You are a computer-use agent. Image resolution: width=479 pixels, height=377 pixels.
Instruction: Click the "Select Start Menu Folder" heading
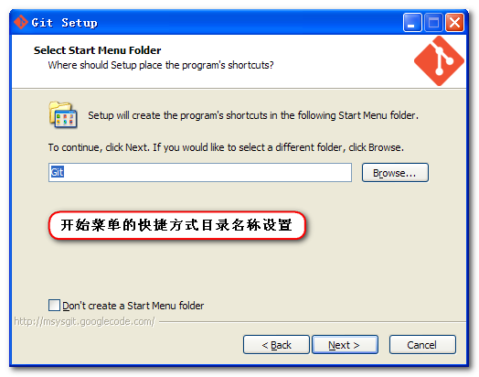point(97,50)
